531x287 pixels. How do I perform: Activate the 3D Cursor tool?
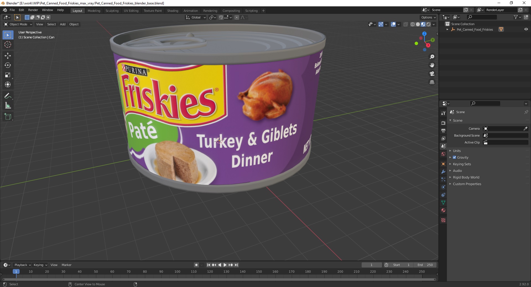tap(8, 44)
